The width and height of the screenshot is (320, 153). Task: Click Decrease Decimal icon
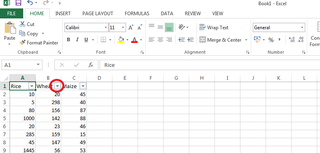point(301,39)
